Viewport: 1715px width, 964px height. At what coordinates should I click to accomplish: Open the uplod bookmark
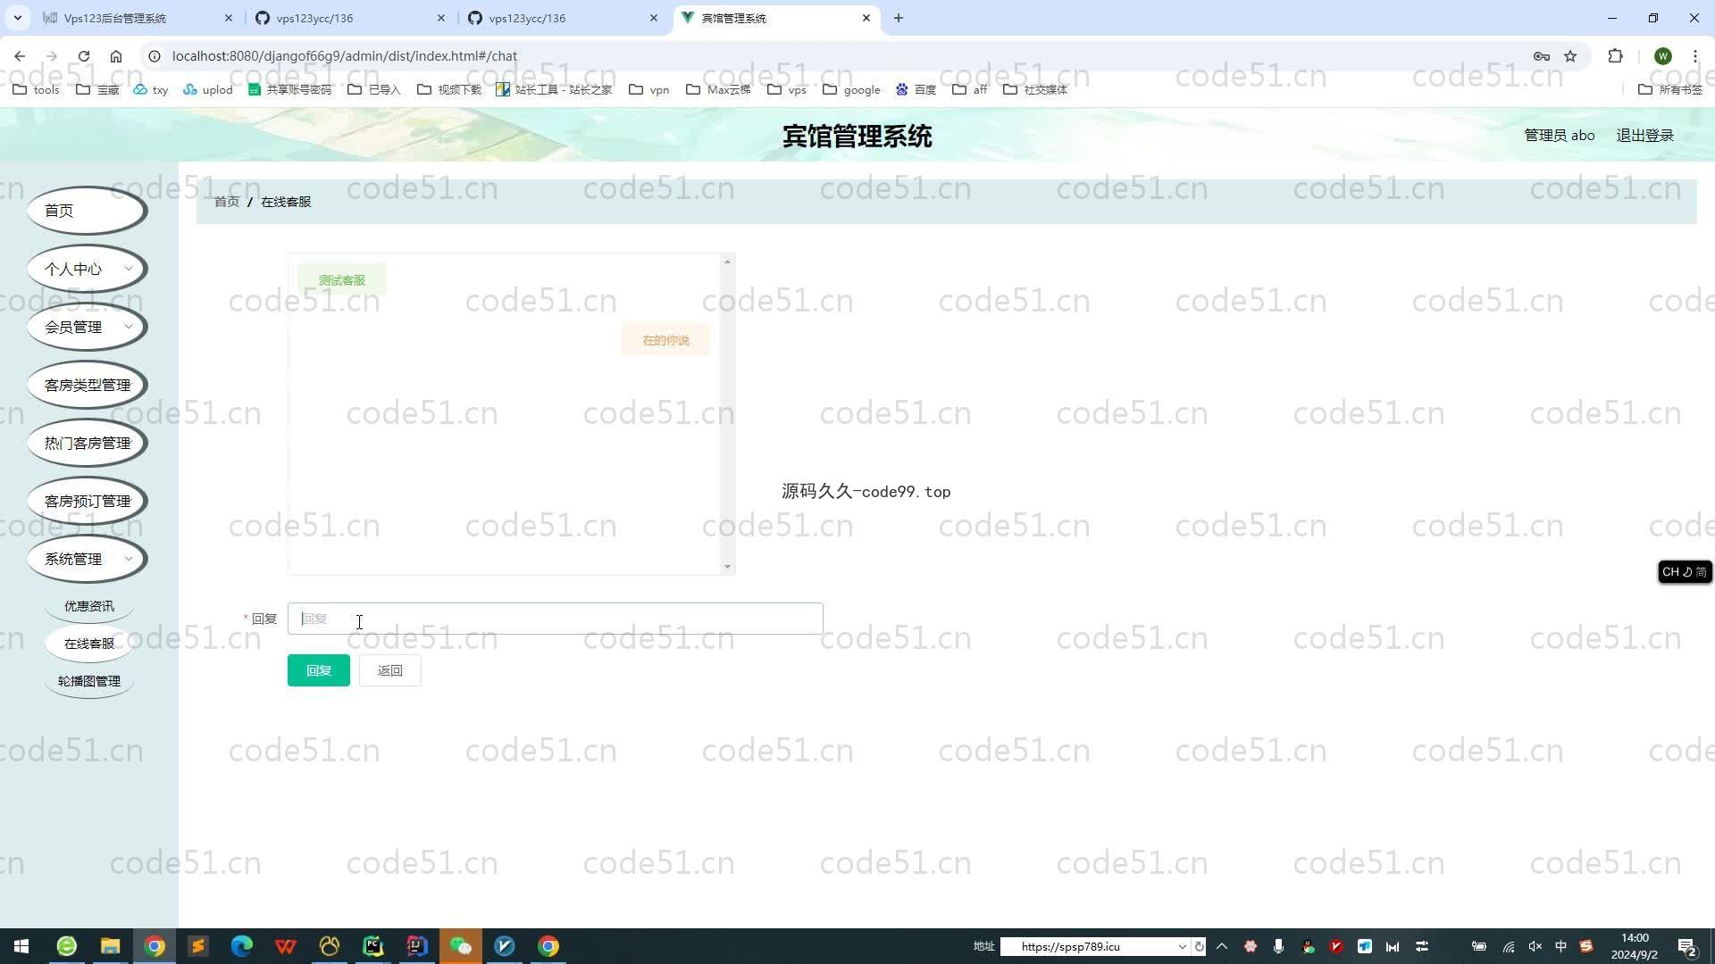click(208, 89)
